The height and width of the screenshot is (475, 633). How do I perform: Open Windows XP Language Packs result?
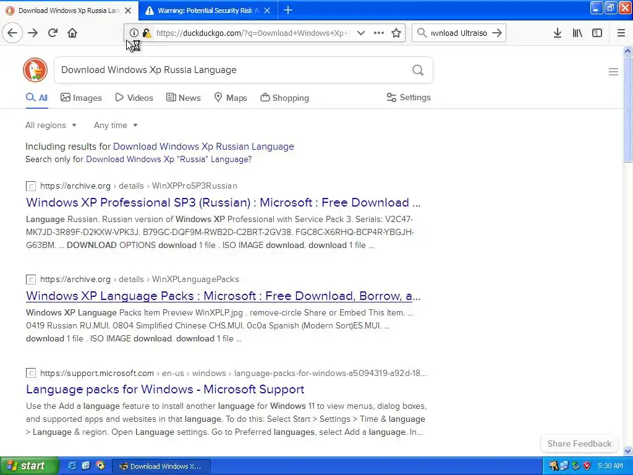click(x=223, y=296)
